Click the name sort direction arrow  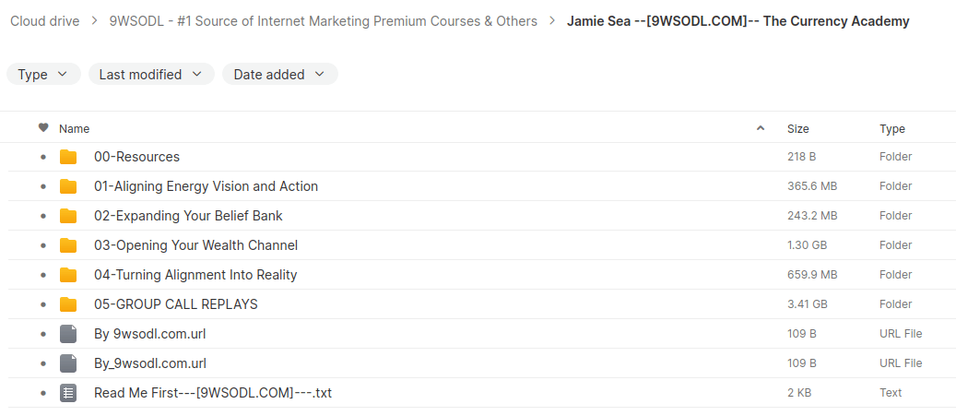761,128
